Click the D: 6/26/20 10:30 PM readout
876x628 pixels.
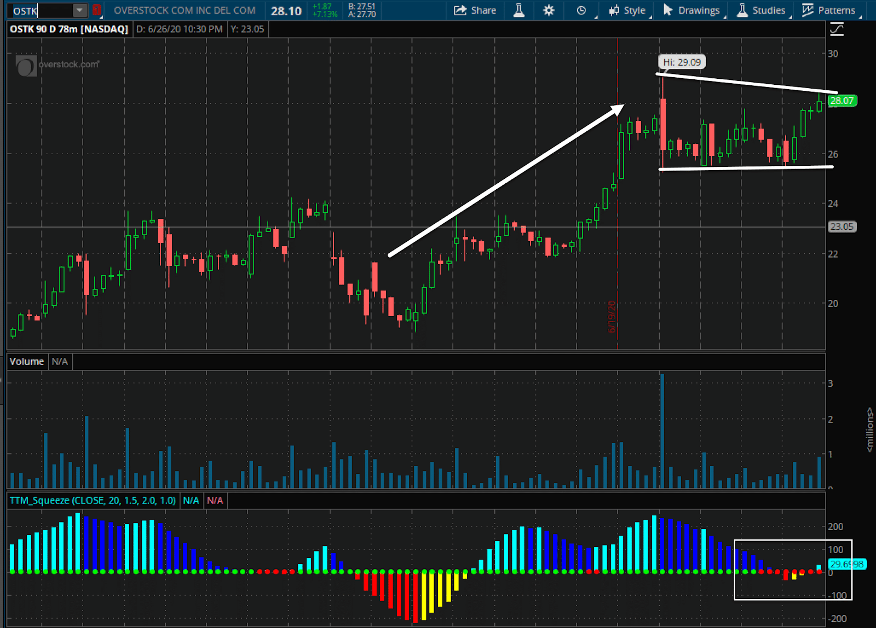(x=180, y=29)
